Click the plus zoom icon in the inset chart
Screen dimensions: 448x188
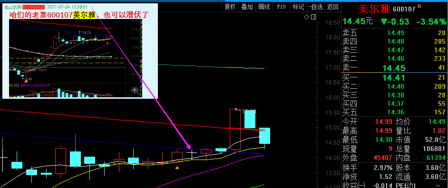(135, 90)
